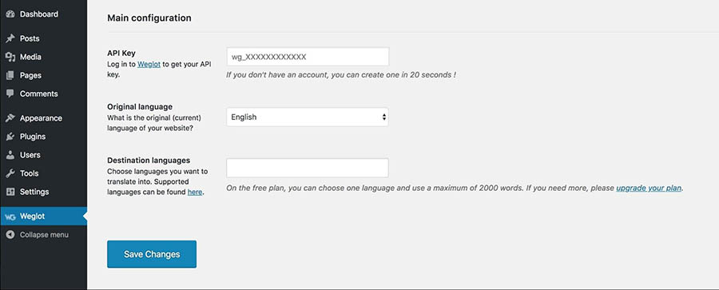Click the Appearance paintbrush icon

click(10, 118)
